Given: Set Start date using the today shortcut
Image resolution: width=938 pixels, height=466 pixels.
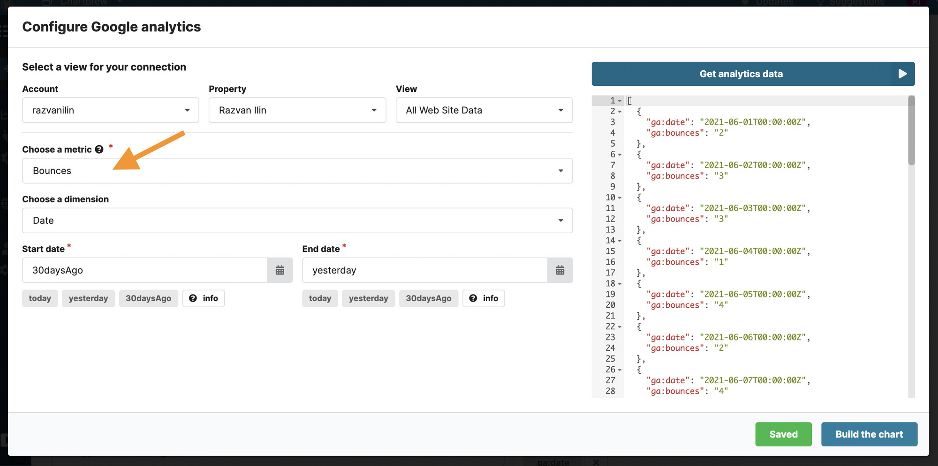Looking at the screenshot, I should click(40, 298).
